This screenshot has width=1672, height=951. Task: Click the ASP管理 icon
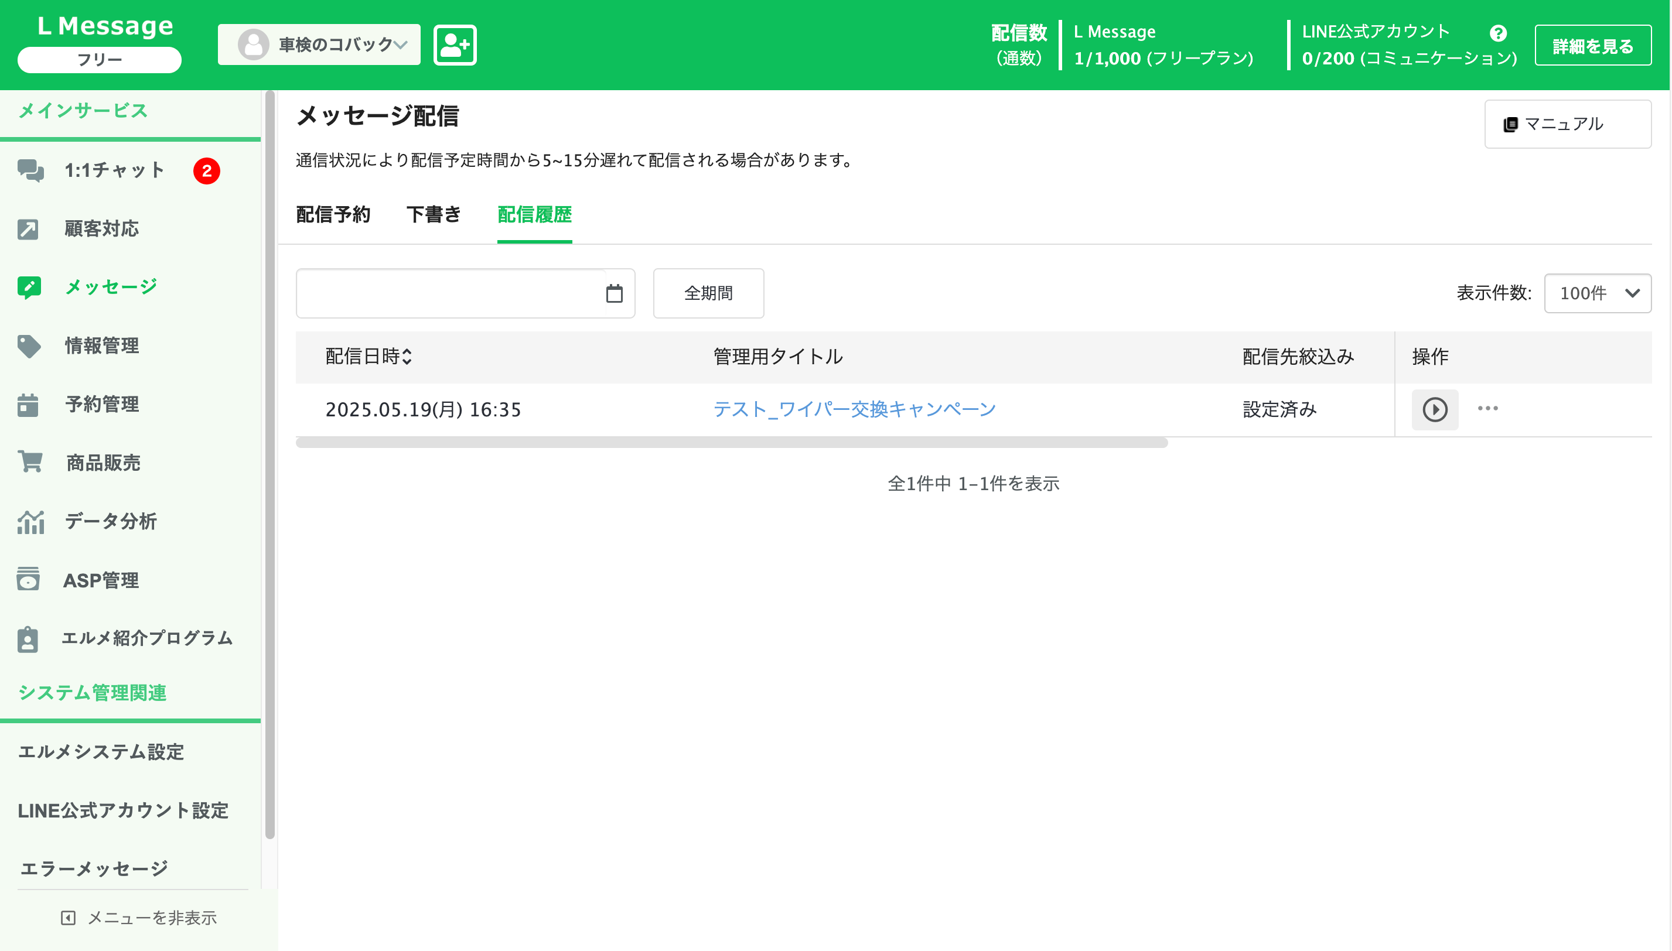(28, 579)
